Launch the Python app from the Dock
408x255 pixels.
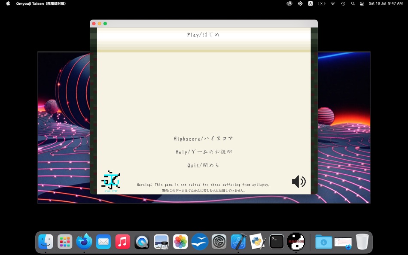coord(257,241)
